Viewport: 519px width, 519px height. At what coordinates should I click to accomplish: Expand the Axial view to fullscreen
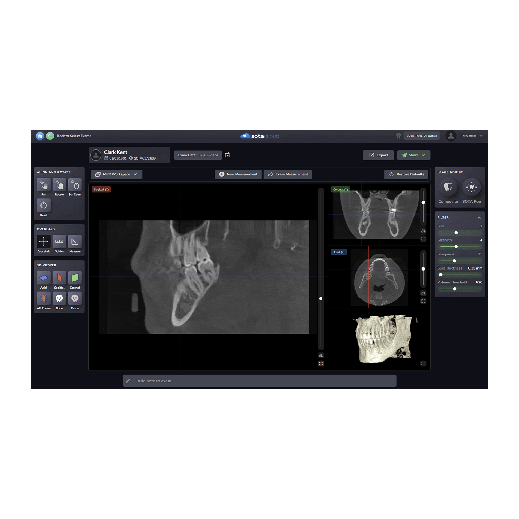click(423, 301)
